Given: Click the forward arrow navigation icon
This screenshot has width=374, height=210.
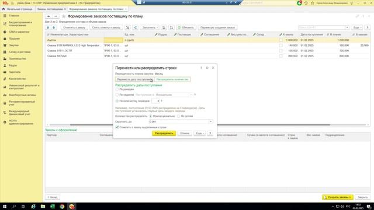Looking at the screenshot, I should (x=56, y=16).
